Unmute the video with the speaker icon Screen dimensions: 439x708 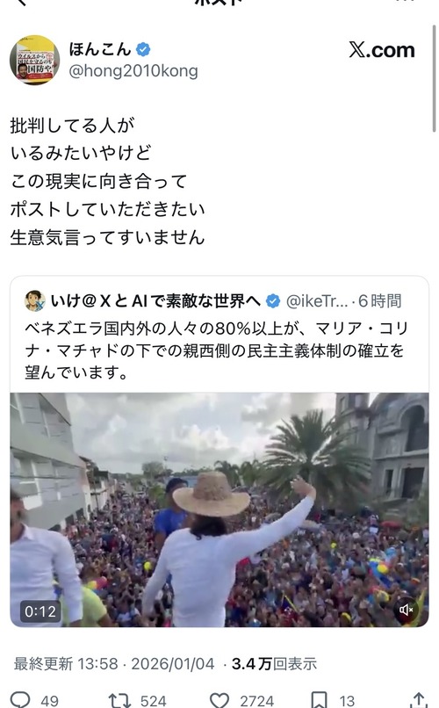pos(406,610)
